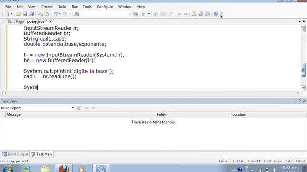Open the toolbar options overflow button
Viewport: 307px width, 172px height.
click(x=221, y=16)
